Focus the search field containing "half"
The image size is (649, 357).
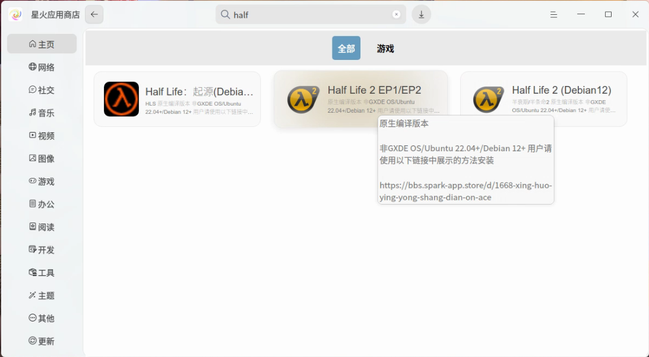click(x=311, y=14)
